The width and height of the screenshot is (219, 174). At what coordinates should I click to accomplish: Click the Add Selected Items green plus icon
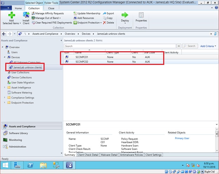(12, 15)
